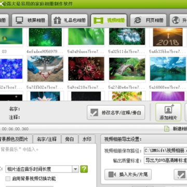This screenshot has height=187, width=187.
Task: Click the gift box icon on 礼品包相册
Action: click(57, 20)
